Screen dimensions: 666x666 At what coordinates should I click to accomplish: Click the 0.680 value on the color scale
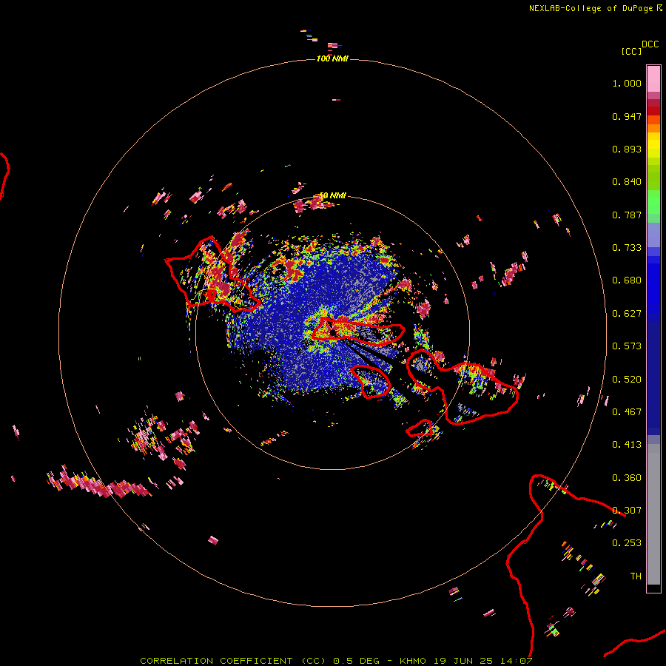(627, 280)
